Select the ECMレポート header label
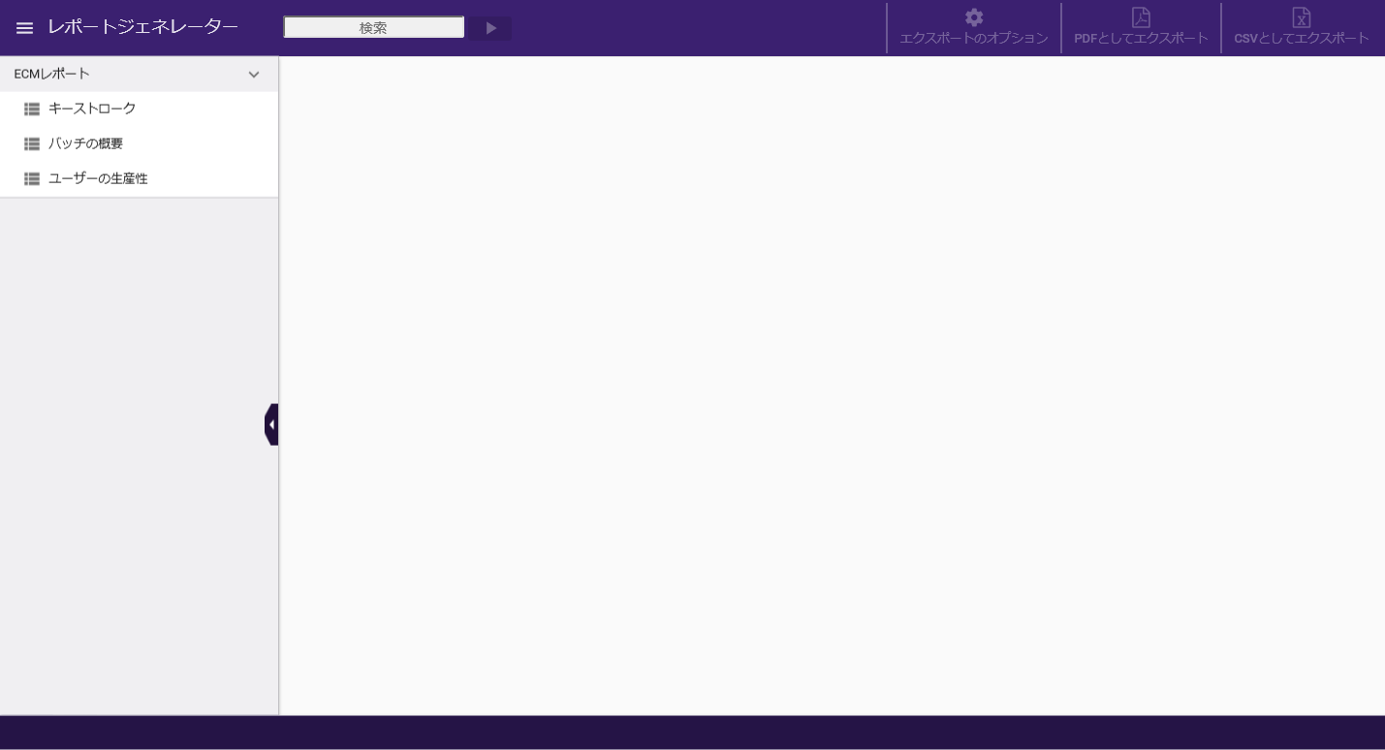The image size is (1385, 750). 52,74
